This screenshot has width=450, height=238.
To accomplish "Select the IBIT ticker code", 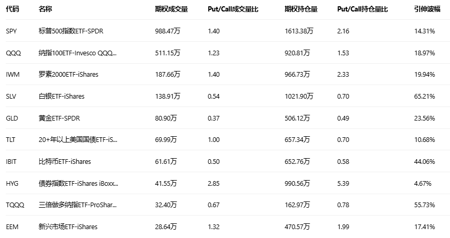I will [x=12, y=162].
